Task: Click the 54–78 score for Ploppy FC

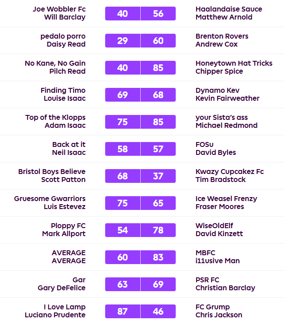Action: coord(140,230)
